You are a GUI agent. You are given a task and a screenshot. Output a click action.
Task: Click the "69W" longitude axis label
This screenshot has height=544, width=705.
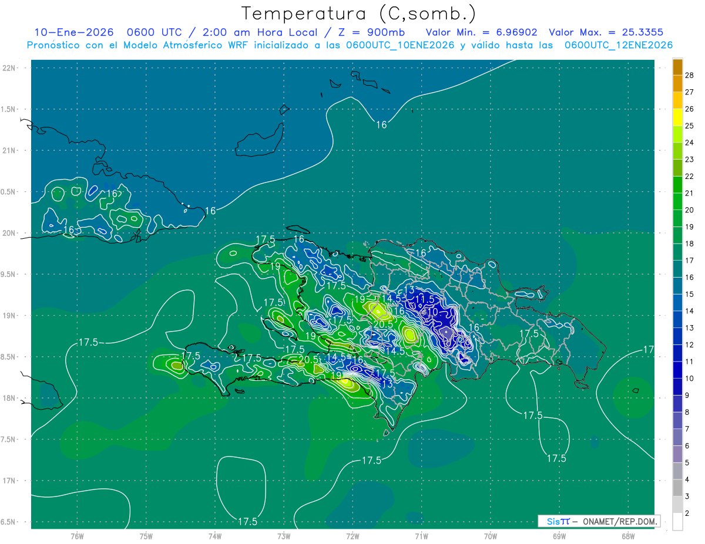pos(559,536)
